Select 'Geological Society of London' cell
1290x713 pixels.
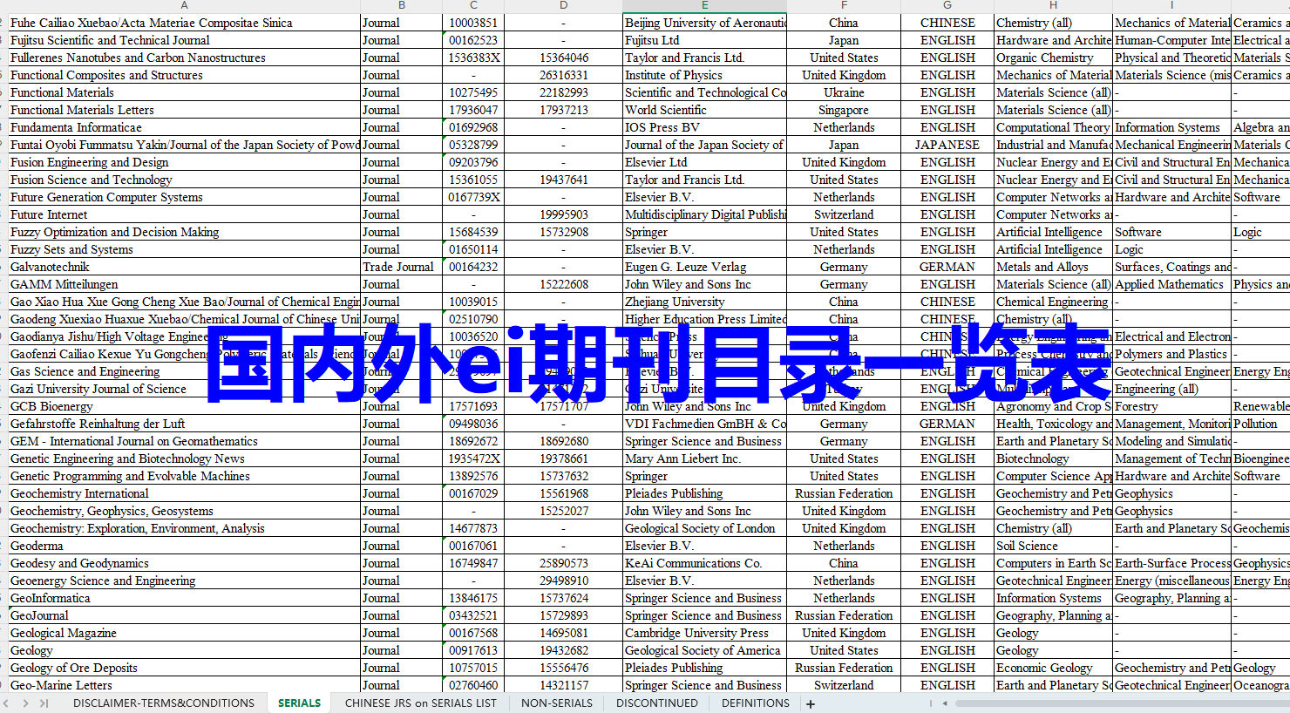coord(704,528)
